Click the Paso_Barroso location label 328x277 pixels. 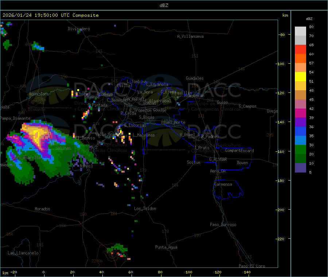[x=223, y=225]
